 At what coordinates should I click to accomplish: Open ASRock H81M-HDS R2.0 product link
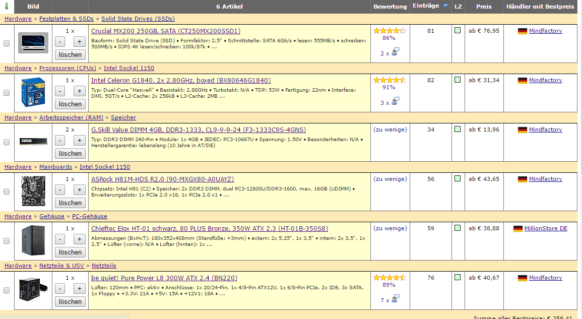pyautogui.click(x=163, y=179)
